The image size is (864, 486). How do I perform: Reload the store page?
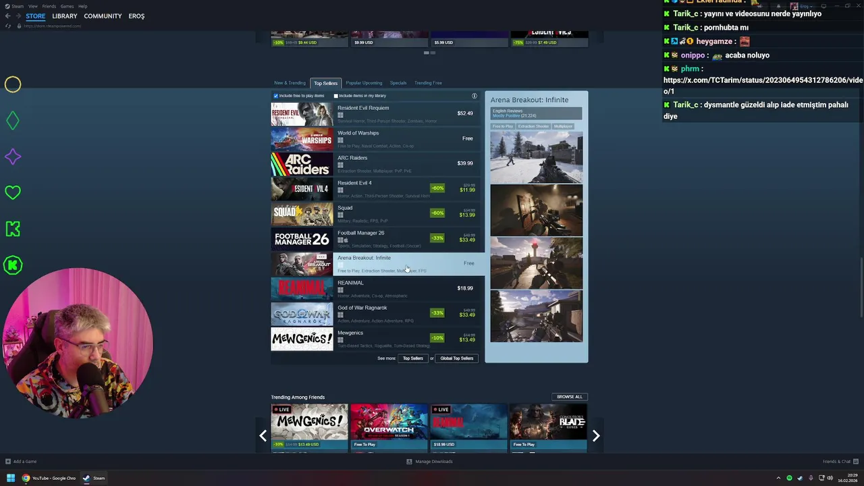pos(8,26)
